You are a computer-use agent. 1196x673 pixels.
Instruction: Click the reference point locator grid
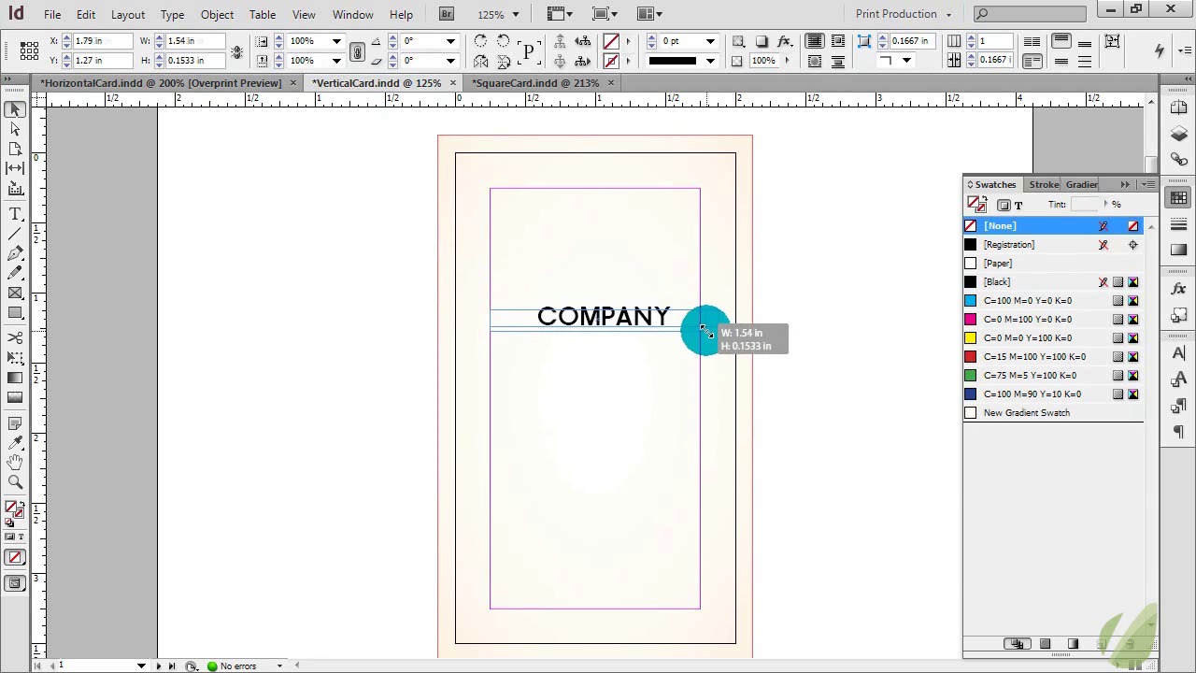click(x=29, y=50)
